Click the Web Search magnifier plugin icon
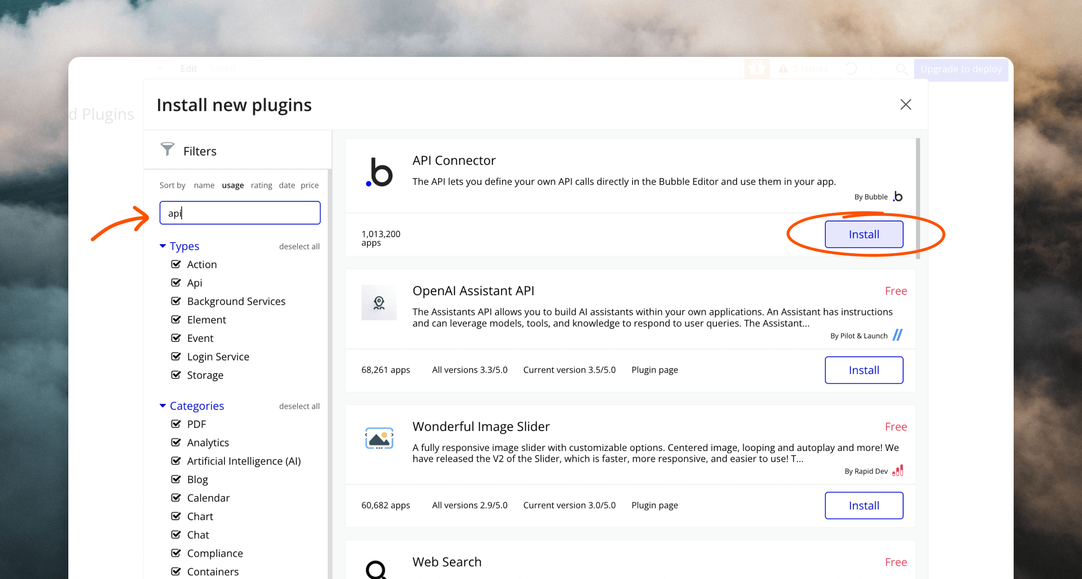 pos(376,569)
